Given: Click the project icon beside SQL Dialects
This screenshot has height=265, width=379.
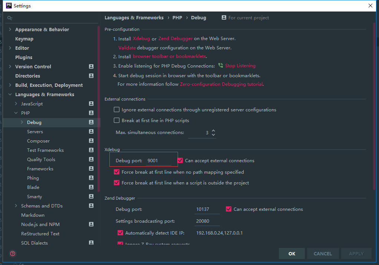Looking at the screenshot, I should [x=91, y=242].
